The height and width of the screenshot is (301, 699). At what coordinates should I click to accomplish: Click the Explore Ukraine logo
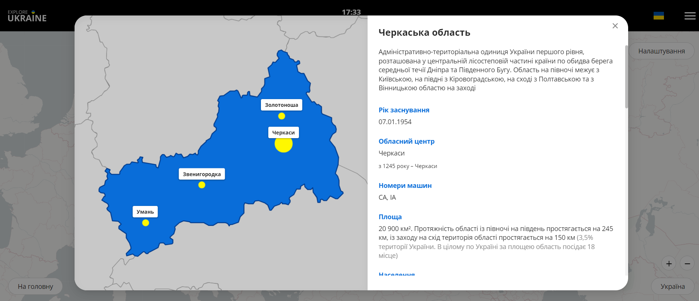pos(27,16)
